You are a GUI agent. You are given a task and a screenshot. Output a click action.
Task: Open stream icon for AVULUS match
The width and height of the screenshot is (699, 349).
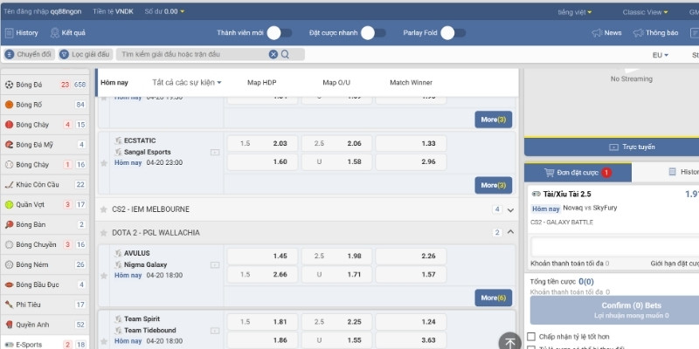pos(215,265)
